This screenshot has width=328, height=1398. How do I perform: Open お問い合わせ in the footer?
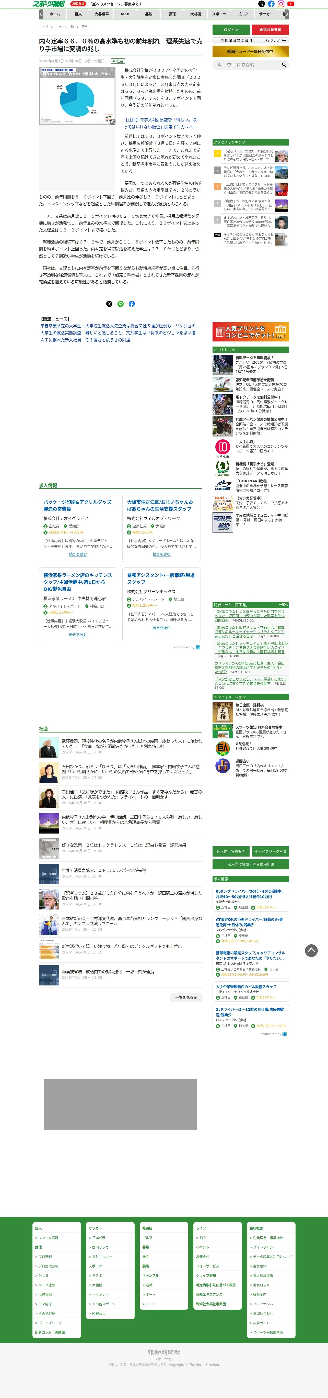pos(262,1313)
